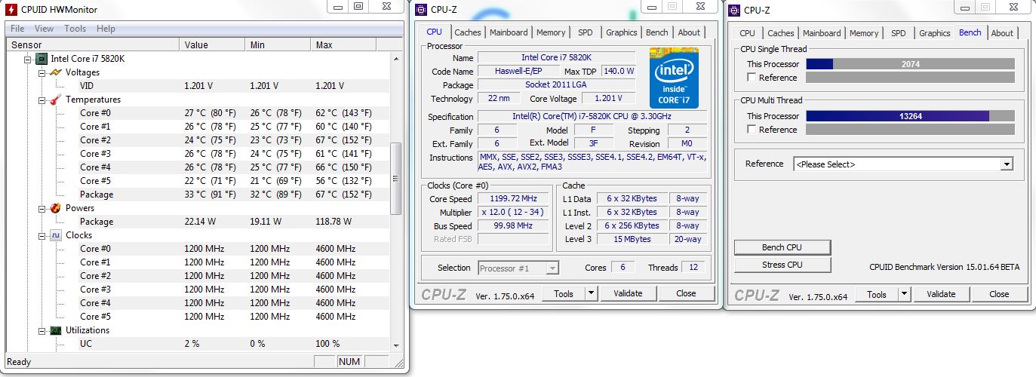Click the Single Thread Reference empty bar
Image resolution: width=1036 pixels, height=377 pixels.
pyautogui.click(x=910, y=78)
